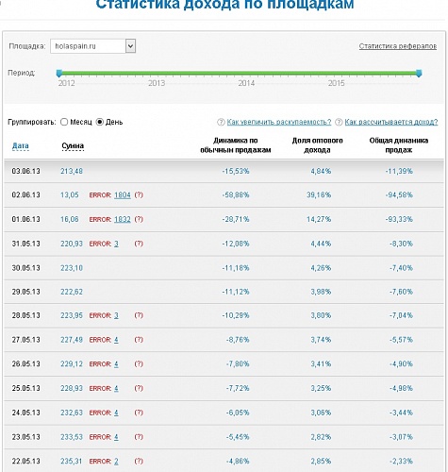Click the (?) icon in 28.05.13 row
The image size is (448, 472).
coord(139,315)
